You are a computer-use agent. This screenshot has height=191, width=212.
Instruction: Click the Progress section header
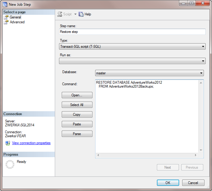(29, 154)
